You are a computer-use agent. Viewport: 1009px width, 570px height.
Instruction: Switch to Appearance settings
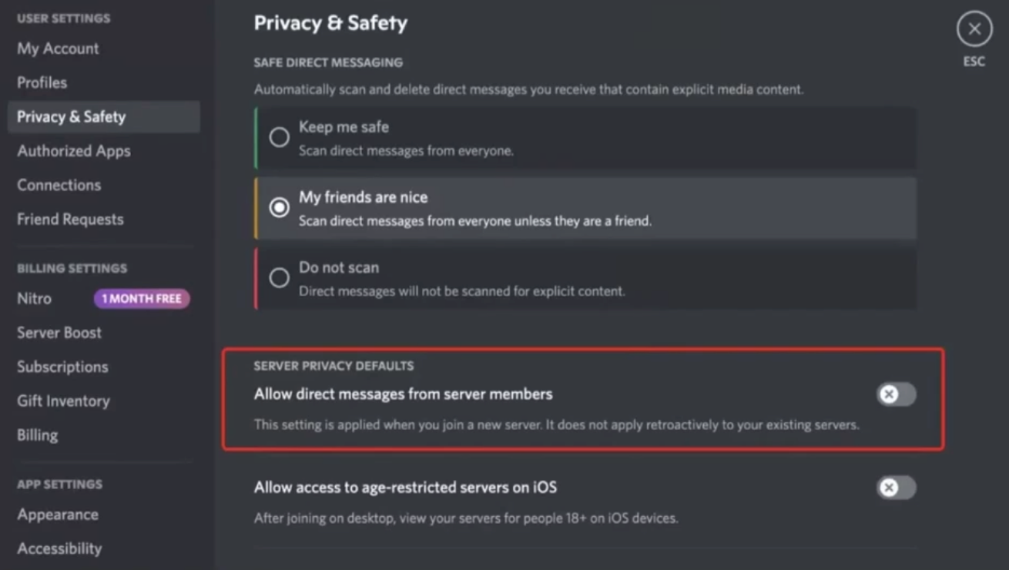58,515
